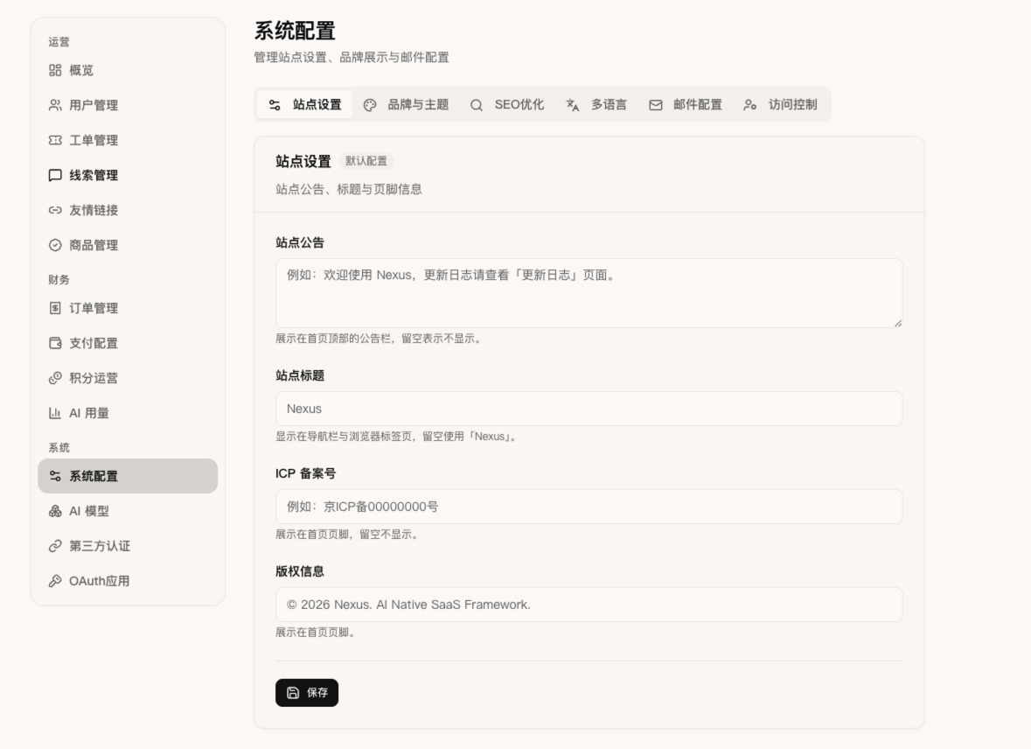The height and width of the screenshot is (749, 1031).
Task: Go to 概览 in the sidebar
Action: click(x=128, y=70)
